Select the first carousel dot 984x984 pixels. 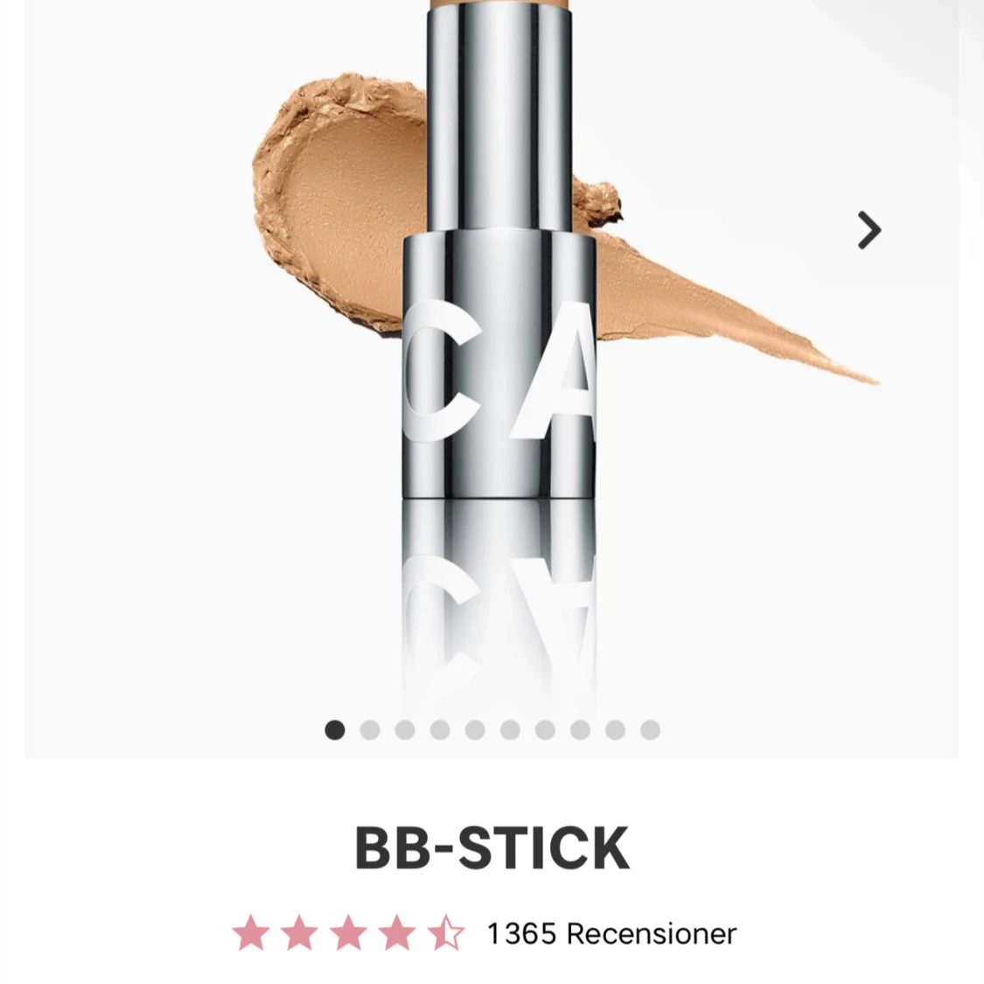coord(334,729)
